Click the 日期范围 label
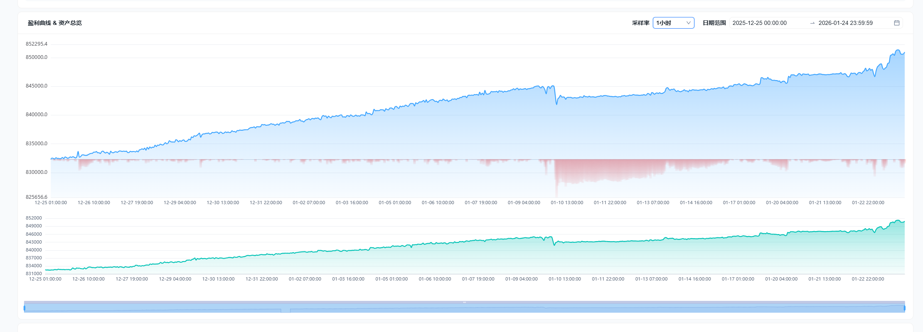This screenshot has width=923, height=332. [714, 23]
